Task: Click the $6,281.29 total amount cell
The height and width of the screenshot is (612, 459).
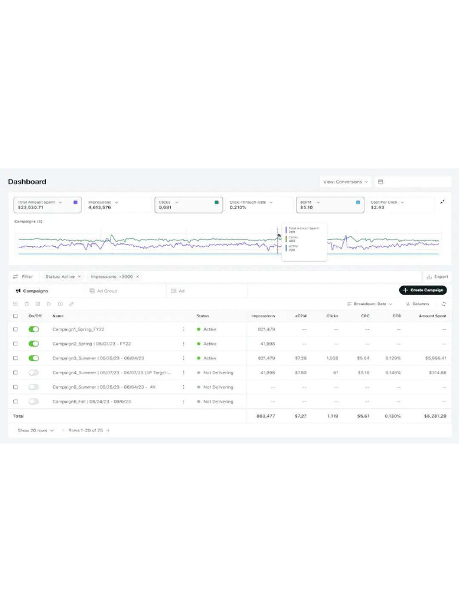Action: pyautogui.click(x=435, y=416)
